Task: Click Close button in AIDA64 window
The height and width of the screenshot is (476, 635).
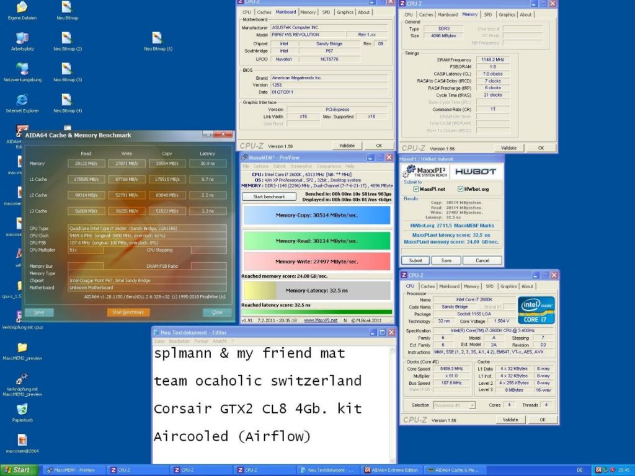Action: click(x=217, y=312)
